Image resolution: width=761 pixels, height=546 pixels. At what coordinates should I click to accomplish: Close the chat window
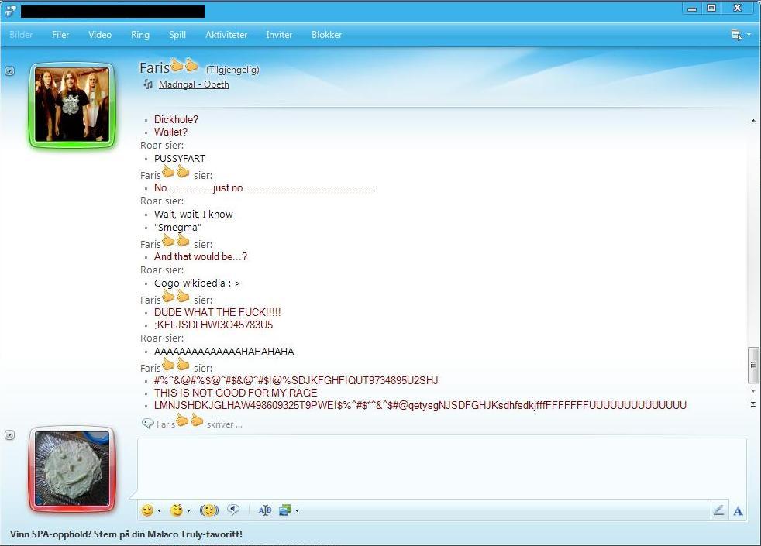pos(738,9)
